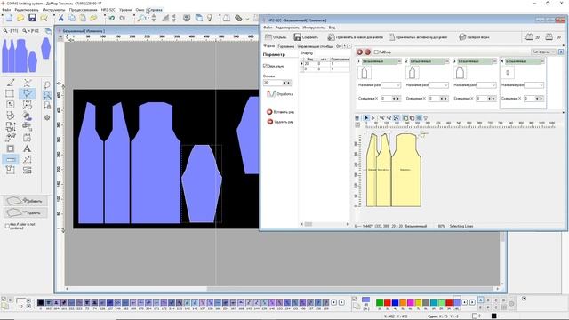This screenshot has width=569, height=320.
Task: Open shape 3 name dropdown
Action: click(x=494, y=61)
